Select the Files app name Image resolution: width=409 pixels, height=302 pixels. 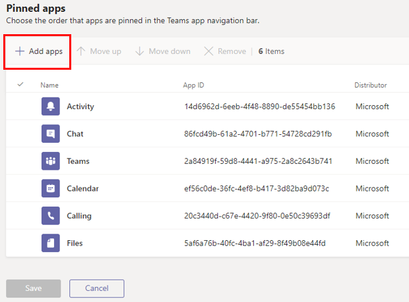point(75,243)
